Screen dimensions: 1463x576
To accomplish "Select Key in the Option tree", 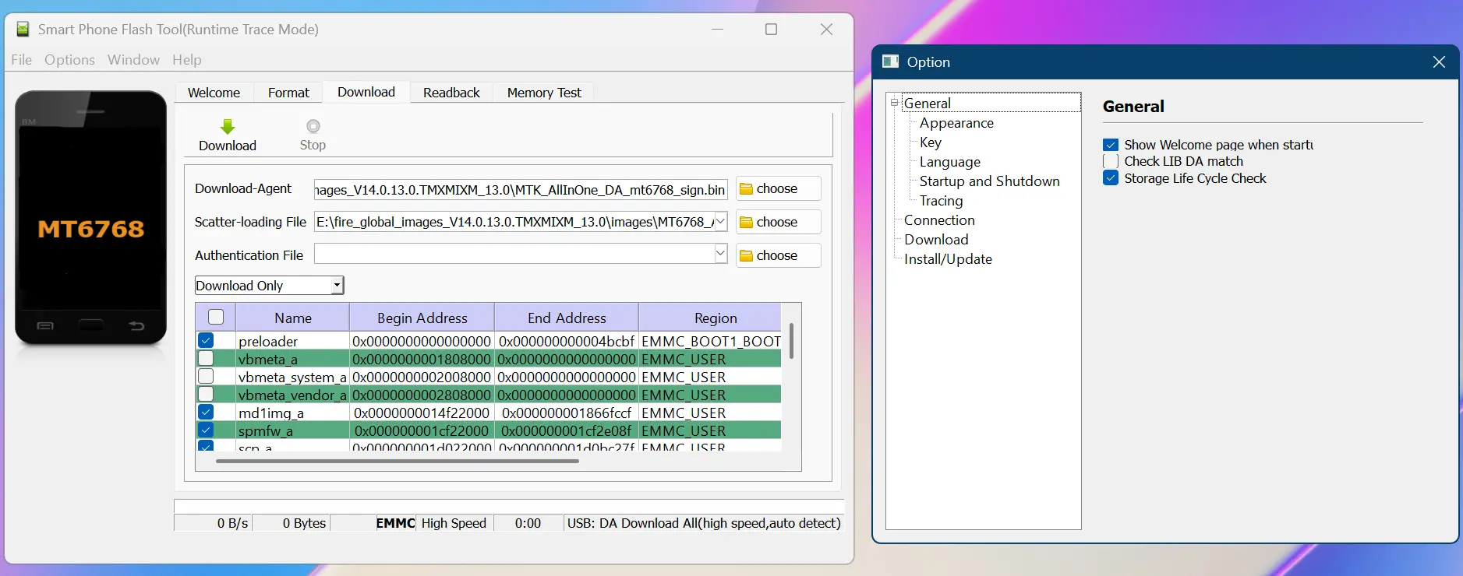I will click(x=931, y=142).
